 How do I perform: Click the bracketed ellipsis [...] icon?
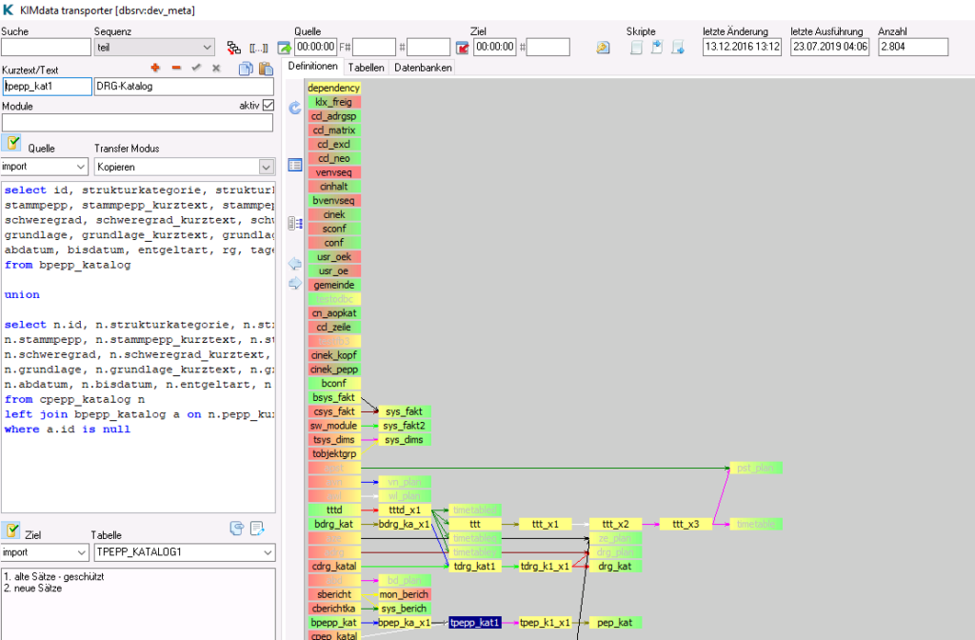coord(259,48)
